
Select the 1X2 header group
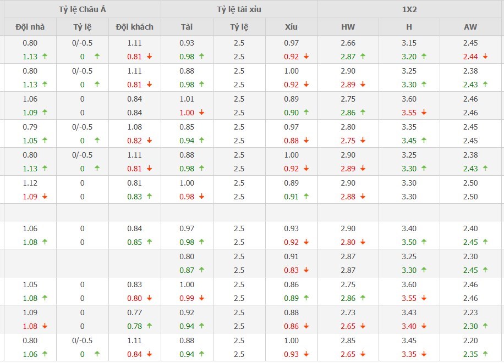[410, 9]
